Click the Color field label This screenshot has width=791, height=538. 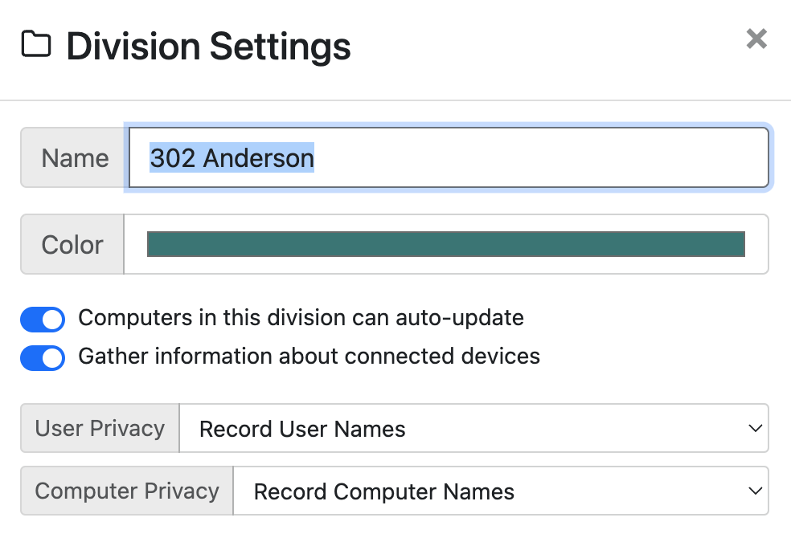(72, 244)
